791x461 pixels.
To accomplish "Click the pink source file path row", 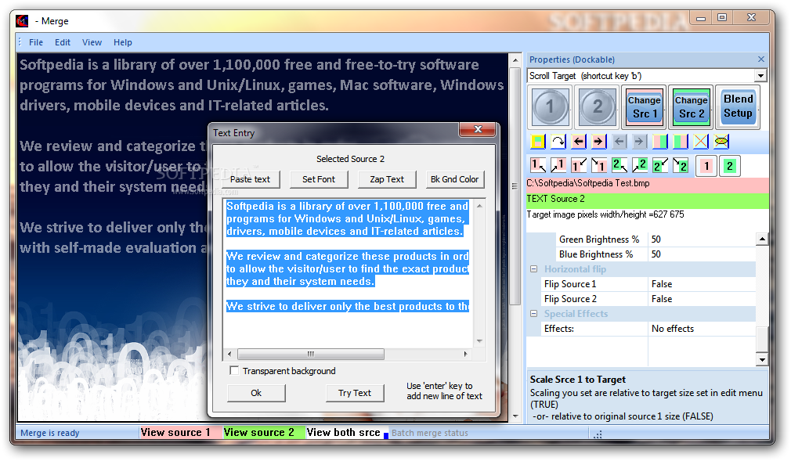I will tap(647, 184).
